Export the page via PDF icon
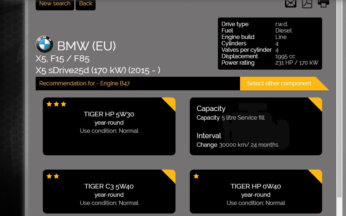This screenshot has width=346, height=216. pyautogui.click(x=307, y=3)
